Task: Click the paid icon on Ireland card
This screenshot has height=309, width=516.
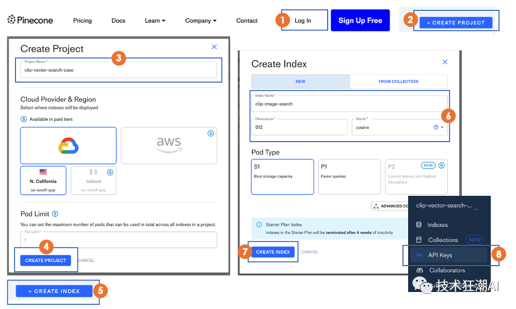Action: (x=110, y=172)
